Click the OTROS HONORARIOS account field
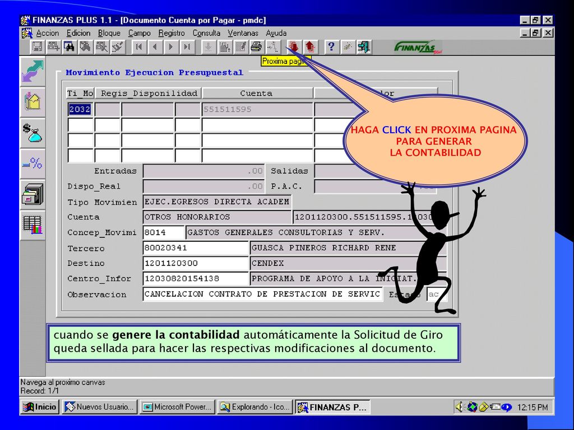The width and height of the screenshot is (574, 430). point(217,217)
